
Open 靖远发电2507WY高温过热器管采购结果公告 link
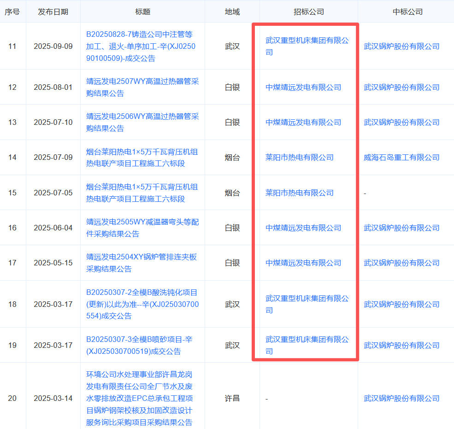click(x=142, y=87)
